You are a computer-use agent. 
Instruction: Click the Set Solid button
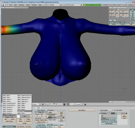pyautogui.click(x=28, y=127)
